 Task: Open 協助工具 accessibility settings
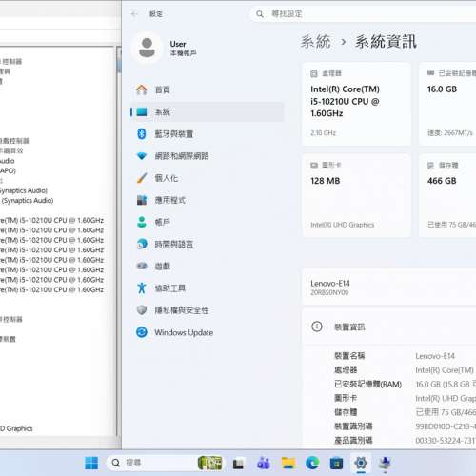pos(207,288)
